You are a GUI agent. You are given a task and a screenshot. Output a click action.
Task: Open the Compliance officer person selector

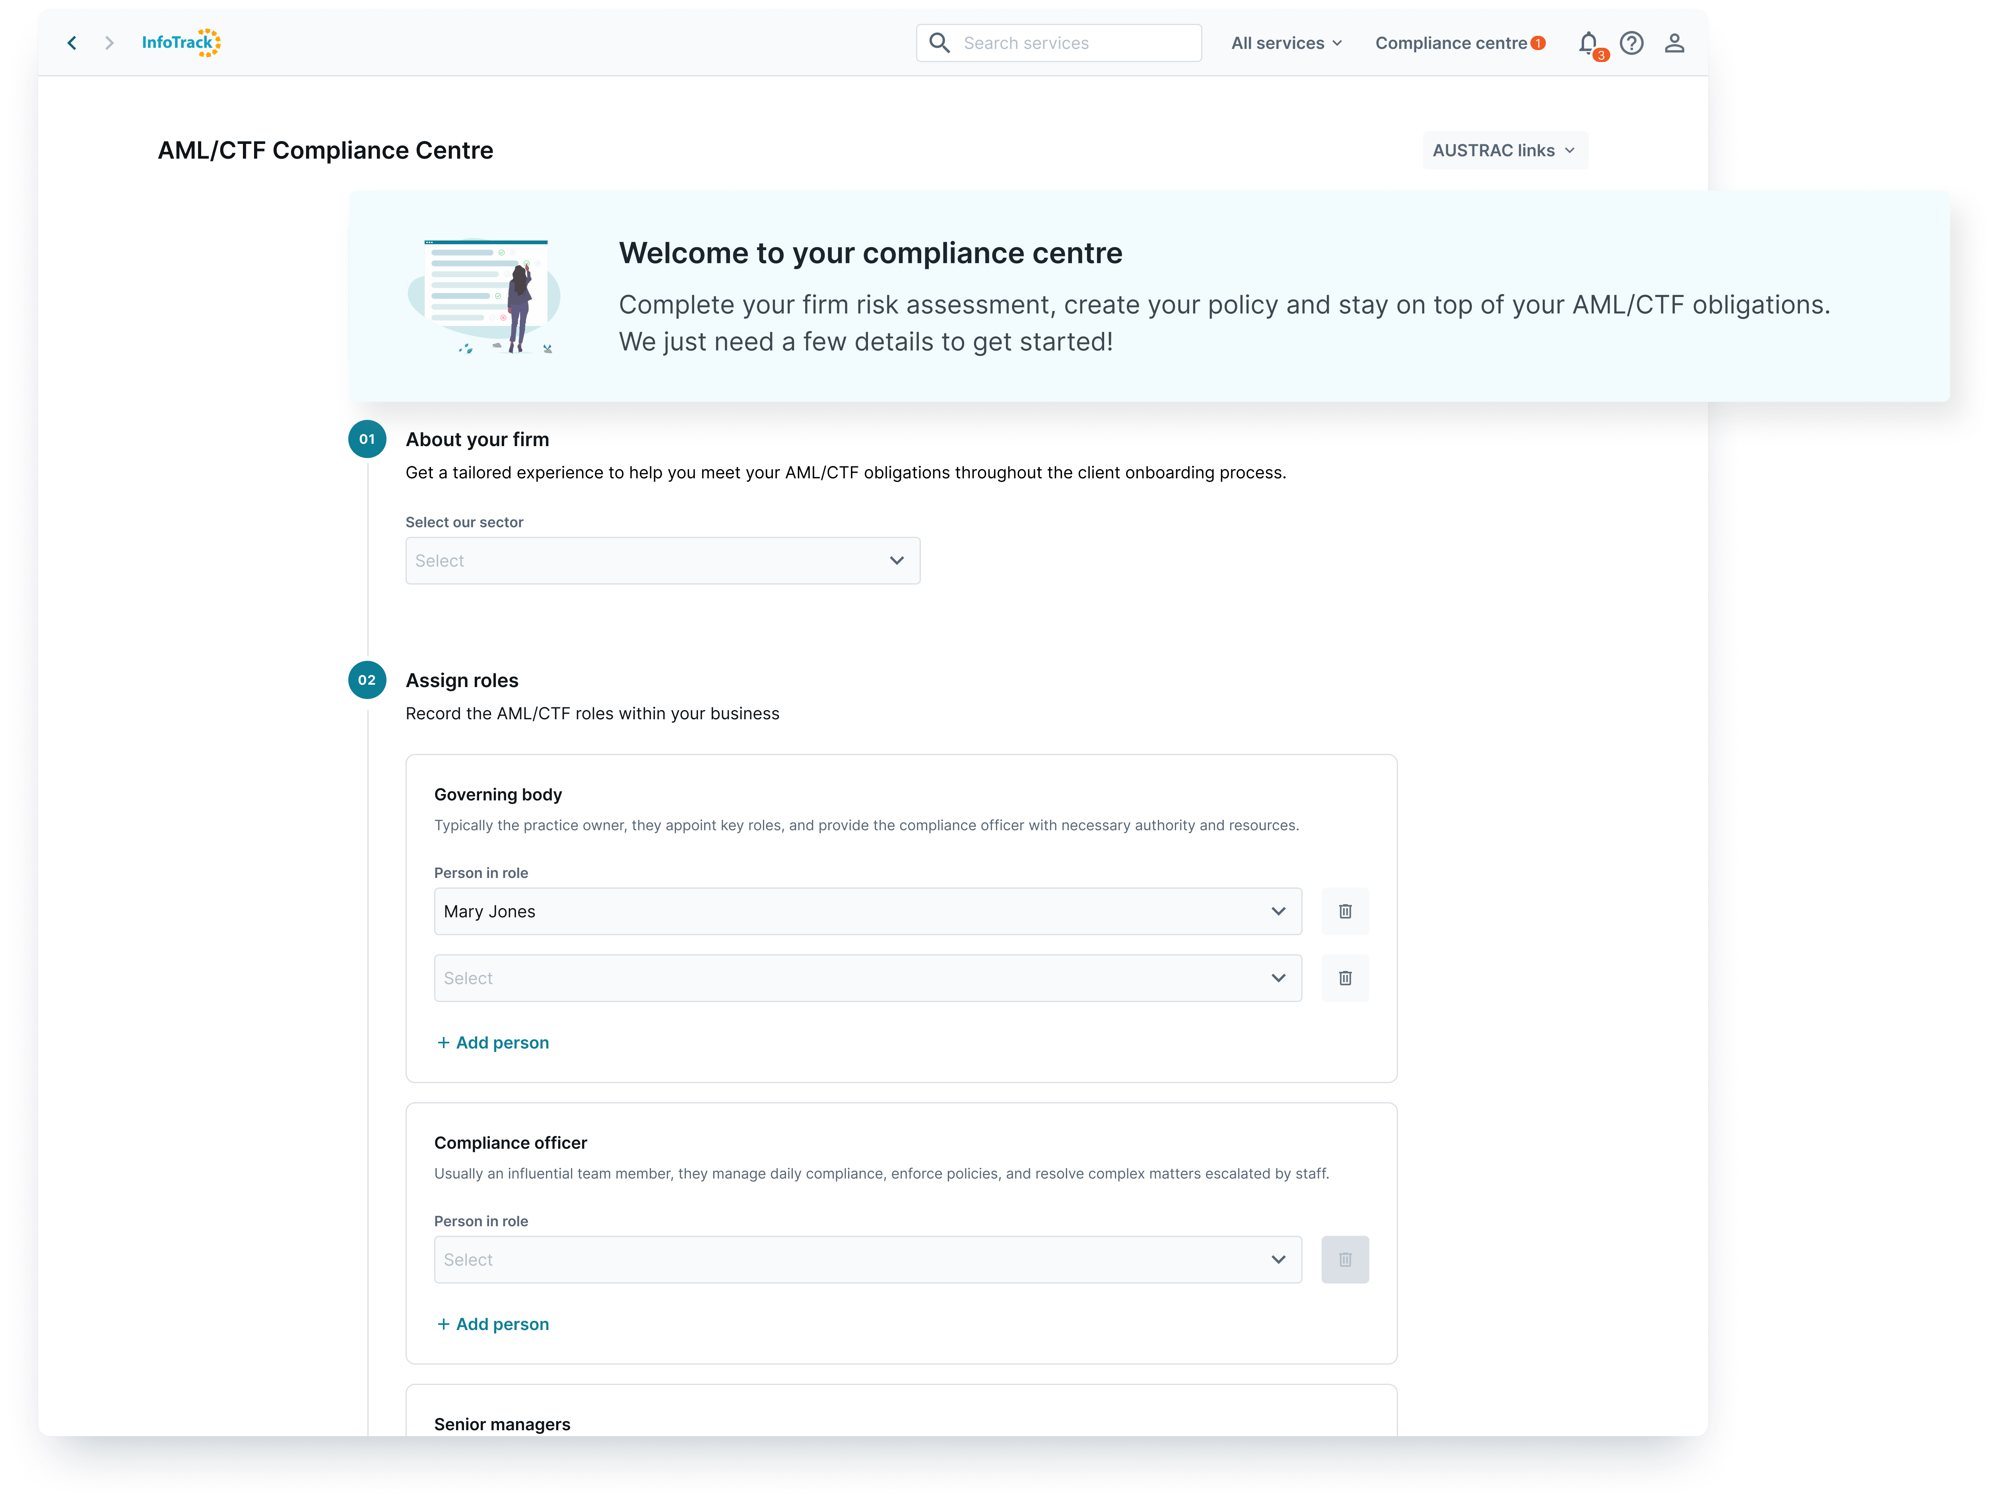866,1259
